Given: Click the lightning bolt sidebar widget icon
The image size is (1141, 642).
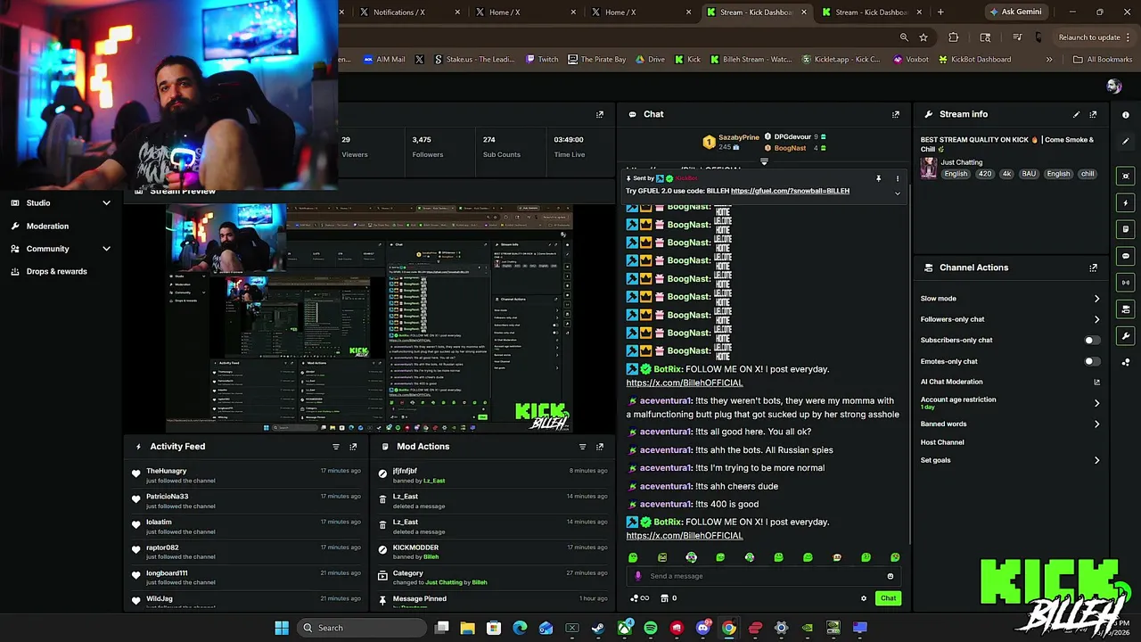Looking at the screenshot, I should 1126,202.
